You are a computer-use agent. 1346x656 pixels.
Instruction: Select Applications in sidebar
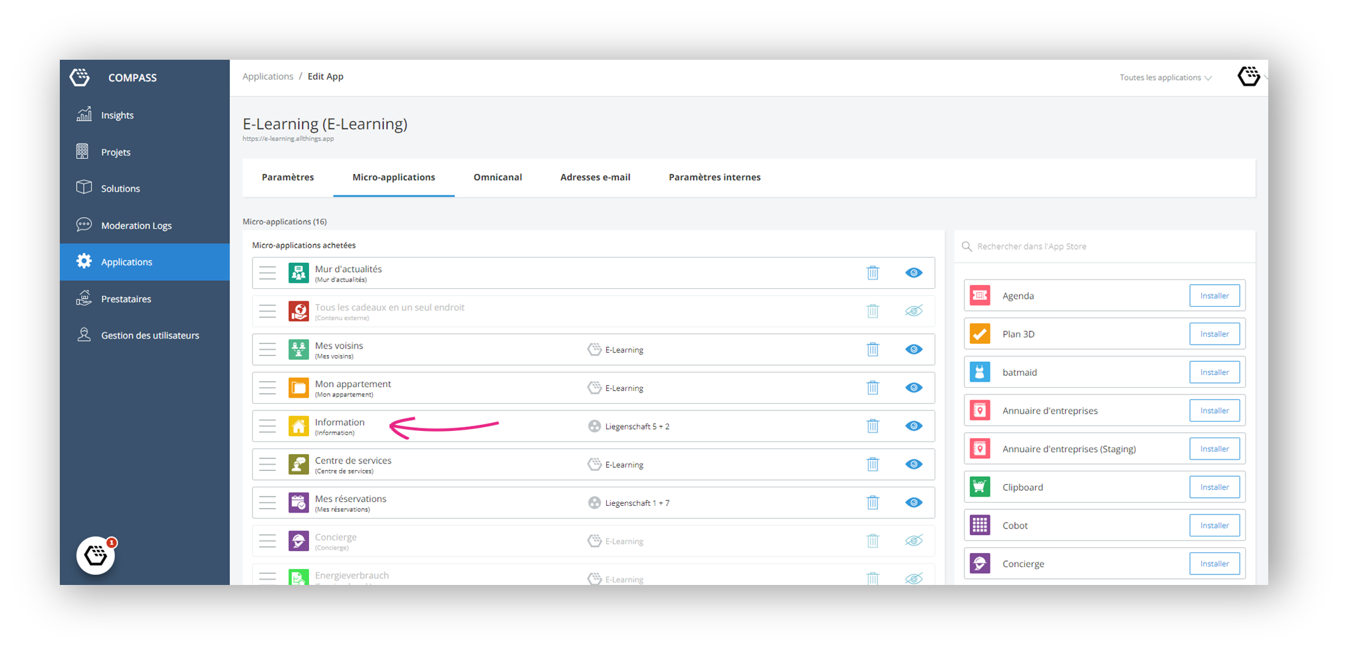(144, 262)
